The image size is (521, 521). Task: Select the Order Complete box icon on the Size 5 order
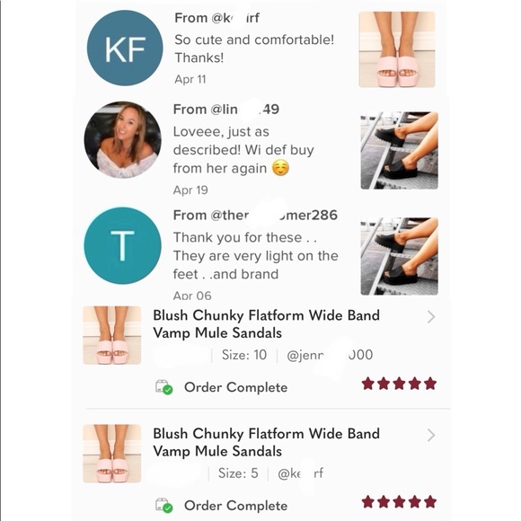pos(164,506)
